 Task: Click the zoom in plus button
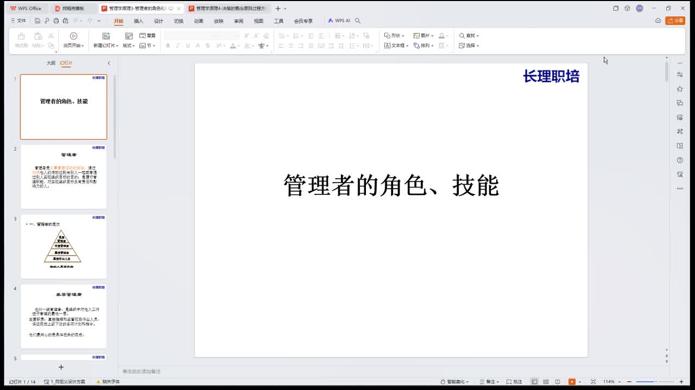(681, 382)
